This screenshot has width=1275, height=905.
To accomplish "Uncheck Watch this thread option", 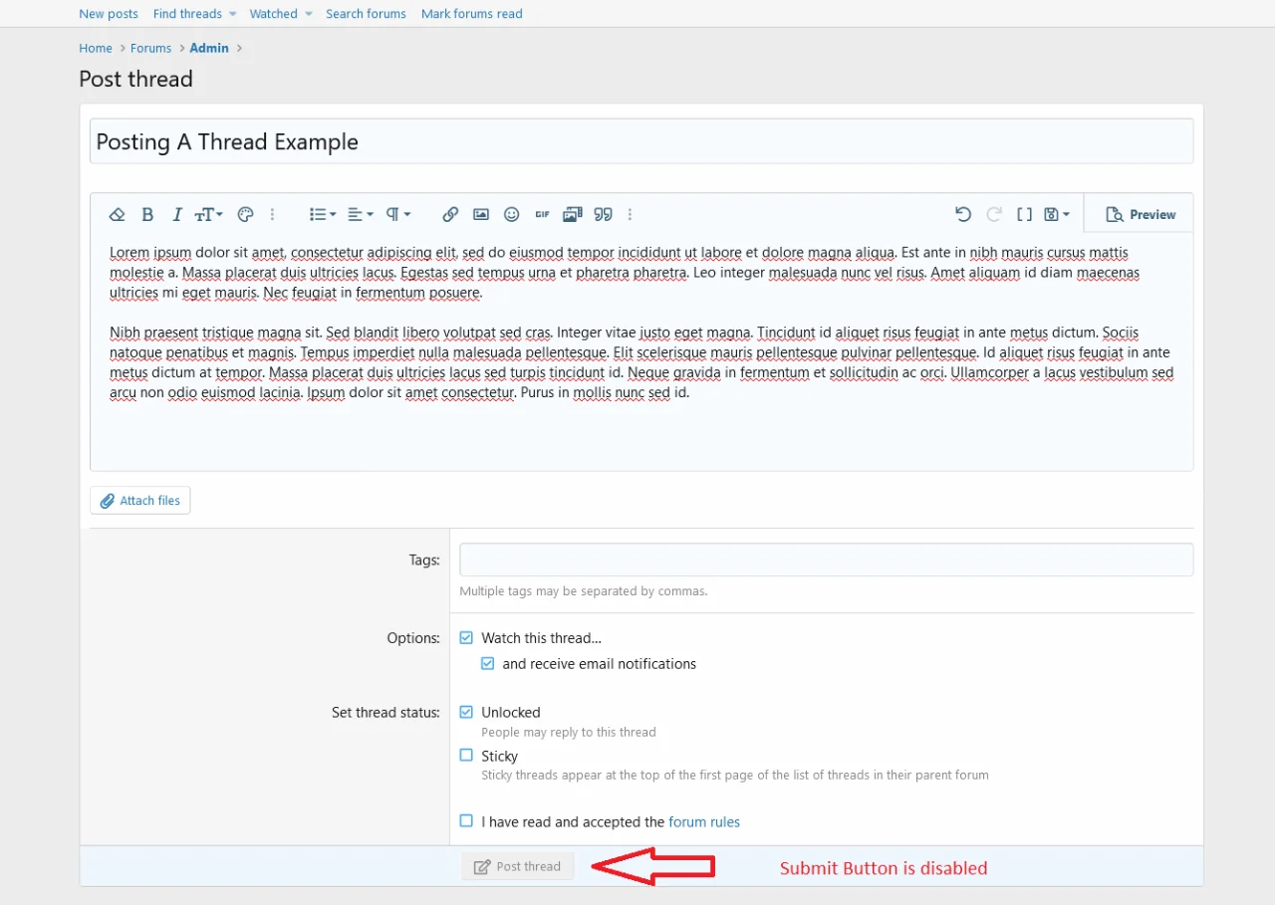I will tap(466, 638).
